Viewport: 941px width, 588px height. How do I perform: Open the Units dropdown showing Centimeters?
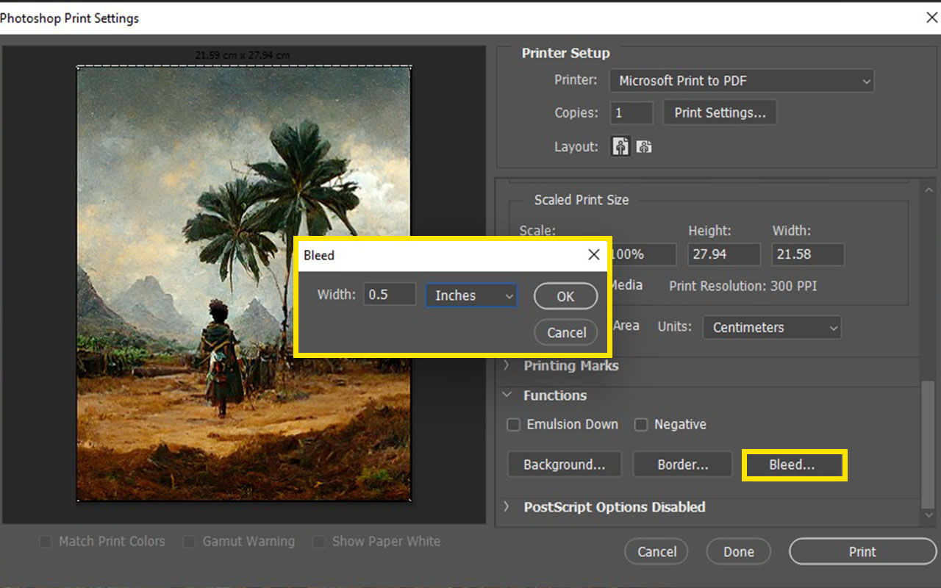(771, 327)
